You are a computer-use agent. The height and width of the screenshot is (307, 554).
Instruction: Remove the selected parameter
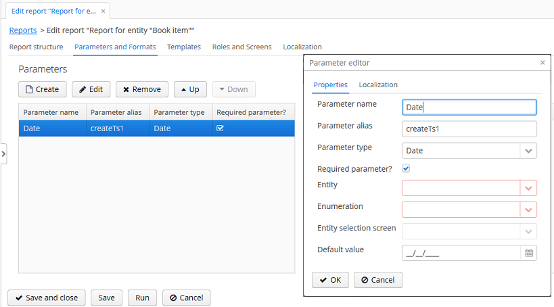coord(142,89)
